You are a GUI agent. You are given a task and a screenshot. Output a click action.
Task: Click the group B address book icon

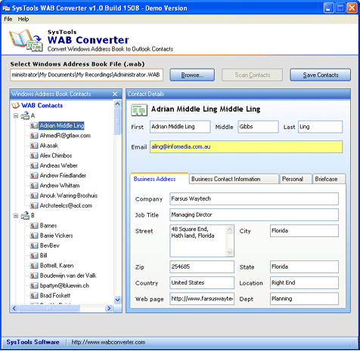pos(25,216)
